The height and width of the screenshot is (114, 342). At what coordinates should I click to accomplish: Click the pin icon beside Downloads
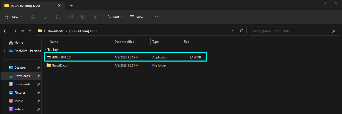pos(38,76)
